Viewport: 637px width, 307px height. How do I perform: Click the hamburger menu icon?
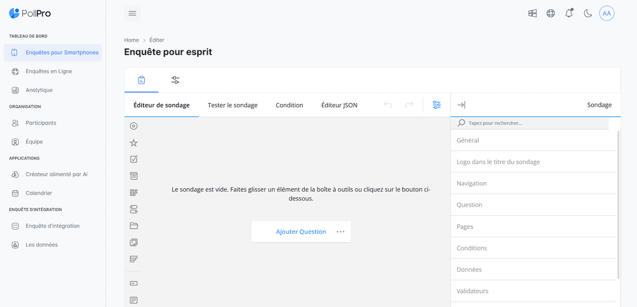click(x=132, y=13)
